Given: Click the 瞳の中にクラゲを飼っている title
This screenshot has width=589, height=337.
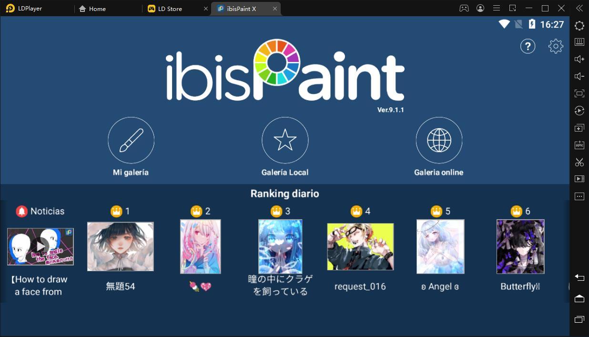Looking at the screenshot, I should (x=280, y=285).
